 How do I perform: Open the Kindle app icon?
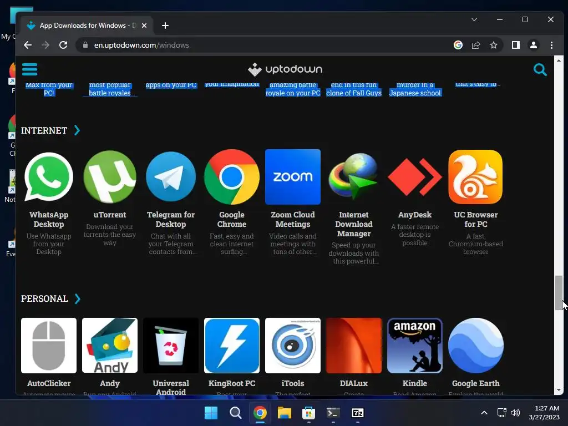tap(415, 346)
